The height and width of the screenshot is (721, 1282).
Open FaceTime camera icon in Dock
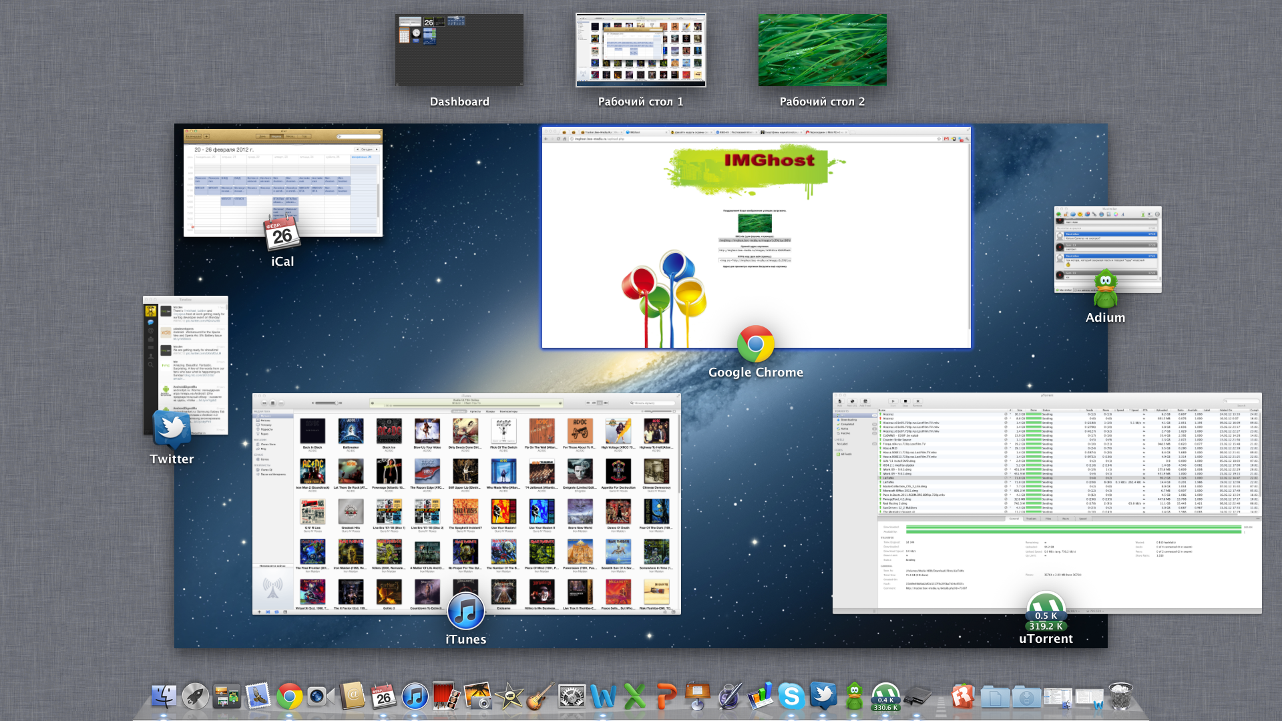click(x=320, y=696)
